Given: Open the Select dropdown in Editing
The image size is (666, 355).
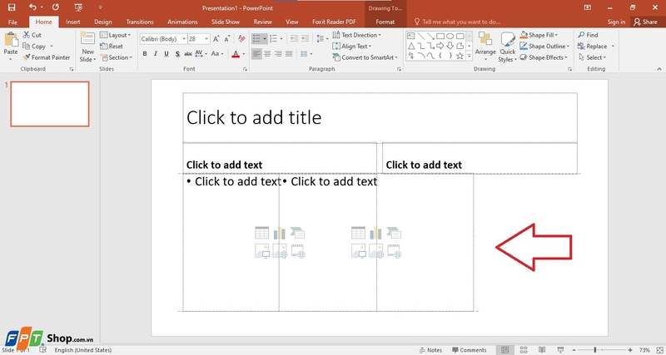Looking at the screenshot, I should [592, 57].
